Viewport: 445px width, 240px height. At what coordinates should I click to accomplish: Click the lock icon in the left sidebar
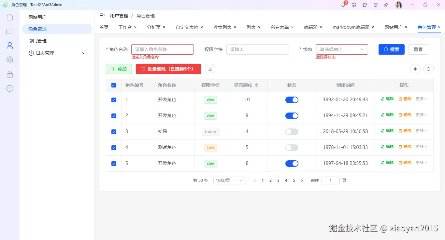coord(9,74)
